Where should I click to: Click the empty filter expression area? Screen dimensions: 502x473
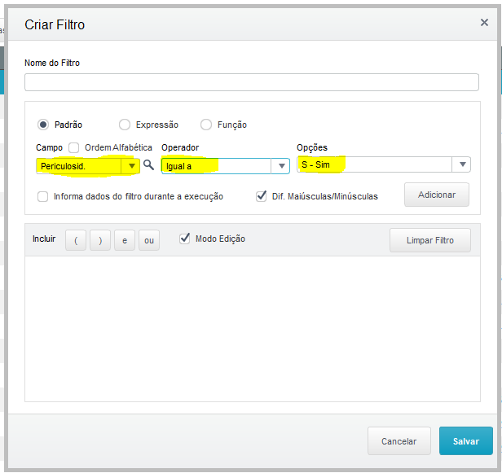click(253, 329)
